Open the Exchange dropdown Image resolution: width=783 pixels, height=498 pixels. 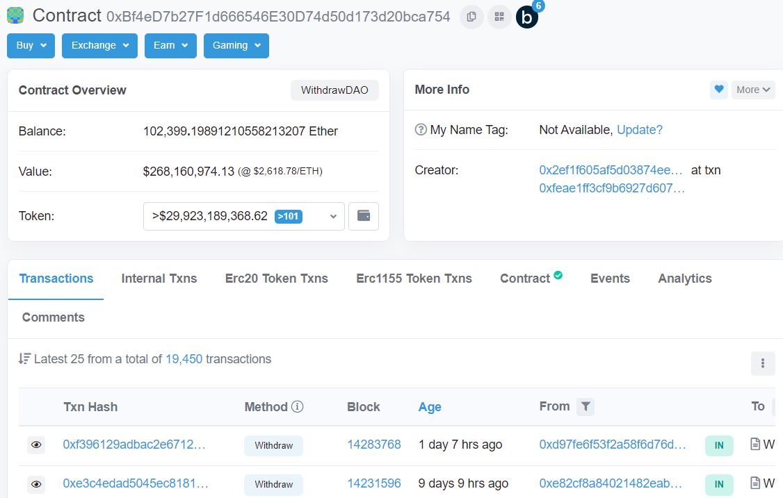[x=99, y=46]
